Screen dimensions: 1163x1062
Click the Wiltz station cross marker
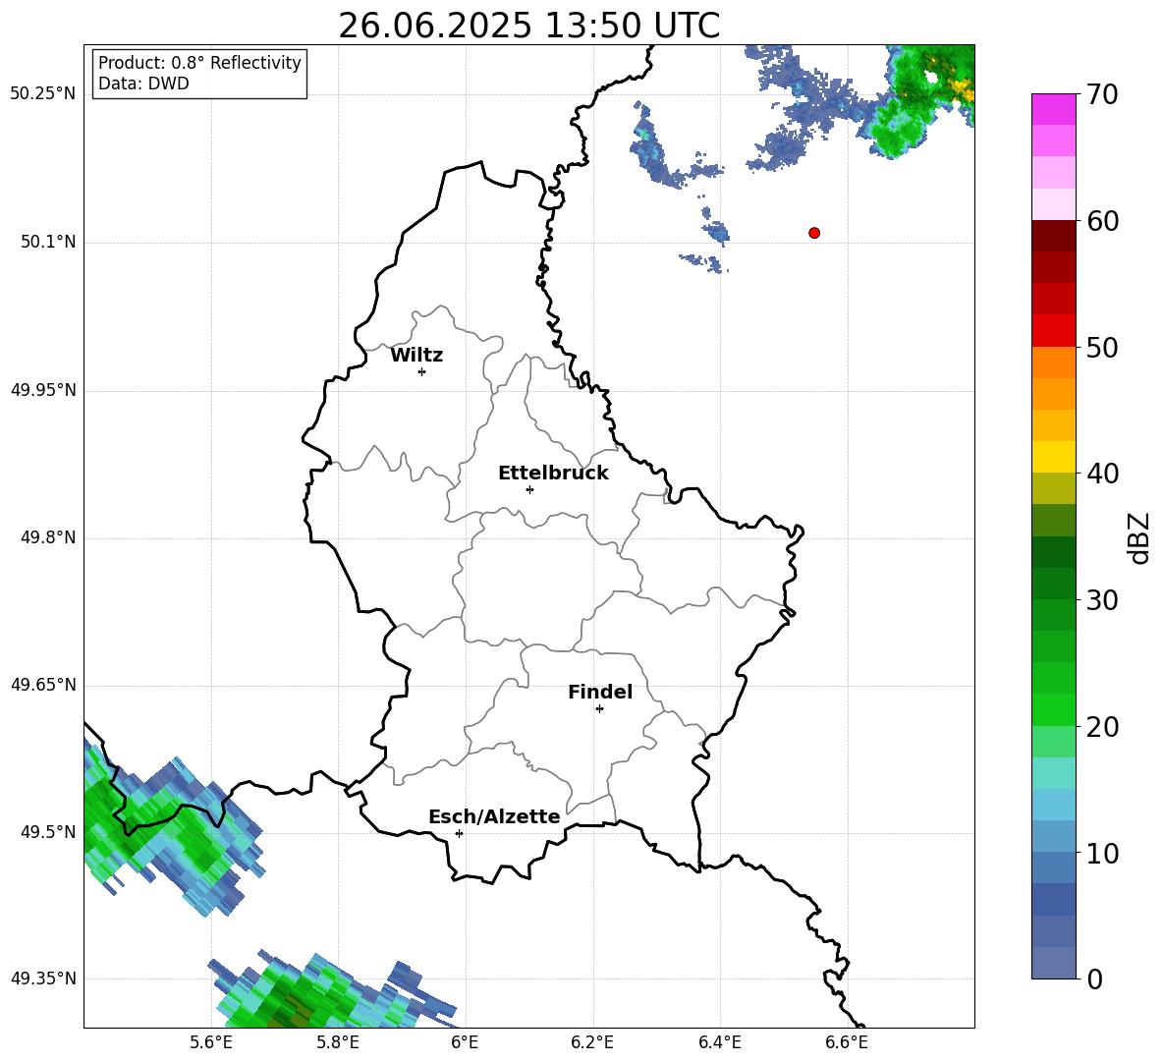(x=422, y=371)
